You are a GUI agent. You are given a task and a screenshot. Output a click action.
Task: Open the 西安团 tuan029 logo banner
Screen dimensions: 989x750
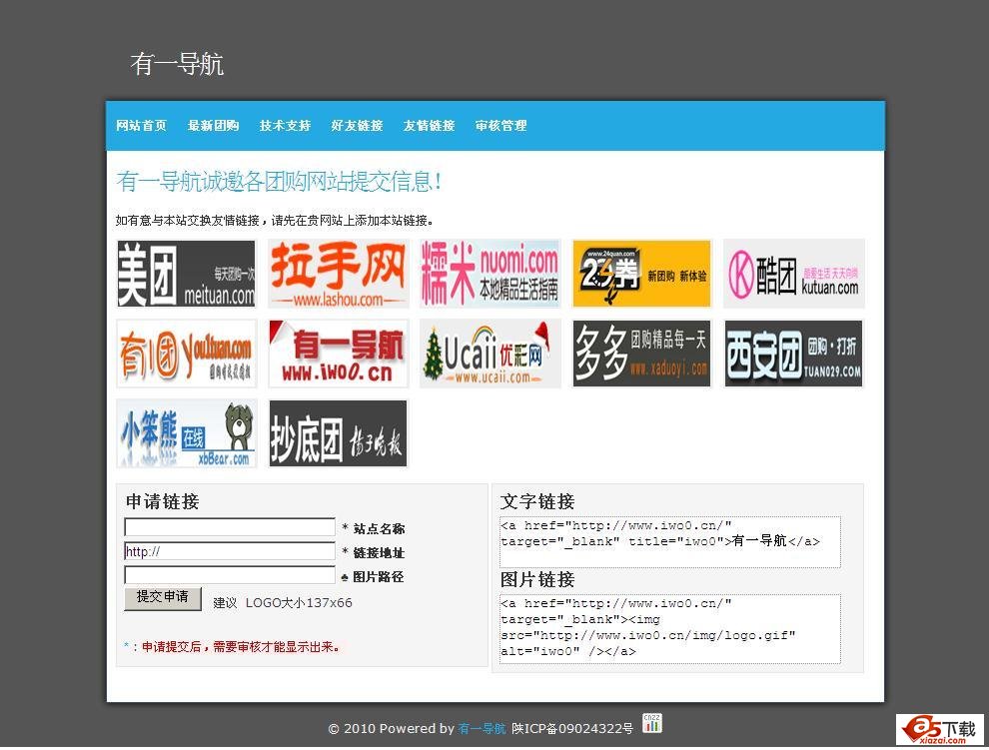coord(793,354)
